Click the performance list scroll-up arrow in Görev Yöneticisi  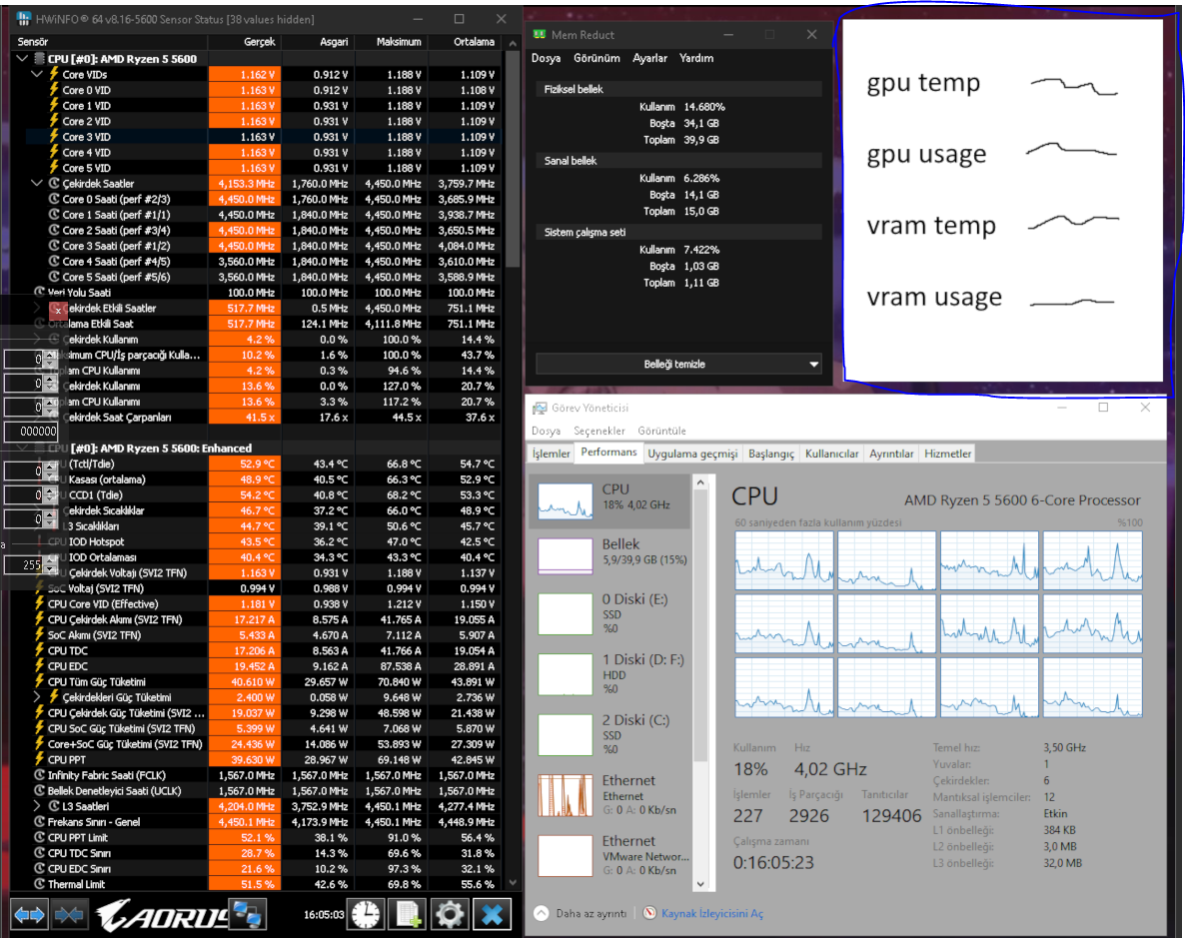coord(699,482)
